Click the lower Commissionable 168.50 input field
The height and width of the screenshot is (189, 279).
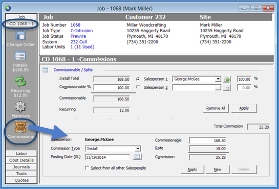click(208, 140)
